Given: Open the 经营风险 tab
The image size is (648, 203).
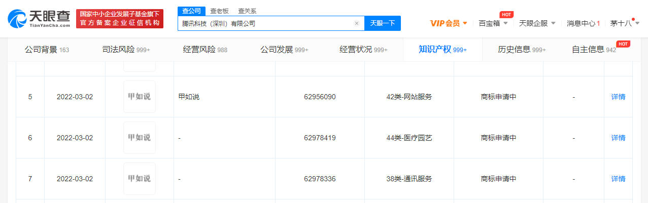Looking at the screenshot, I should pyautogui.click(x=205, y=50).
